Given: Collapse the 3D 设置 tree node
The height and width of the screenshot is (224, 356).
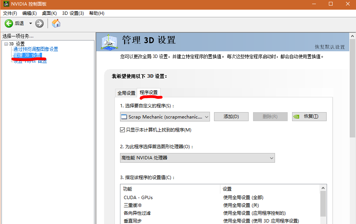Looking at the screenshot, I should (6, 44).
